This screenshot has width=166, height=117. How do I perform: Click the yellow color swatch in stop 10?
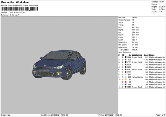pos(125,79)
